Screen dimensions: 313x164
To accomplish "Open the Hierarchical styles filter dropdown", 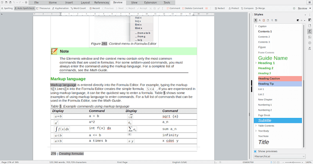I will coord(279,156).
